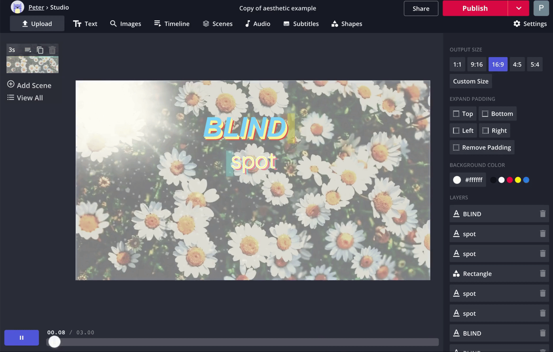Open Settings gear

530,24
